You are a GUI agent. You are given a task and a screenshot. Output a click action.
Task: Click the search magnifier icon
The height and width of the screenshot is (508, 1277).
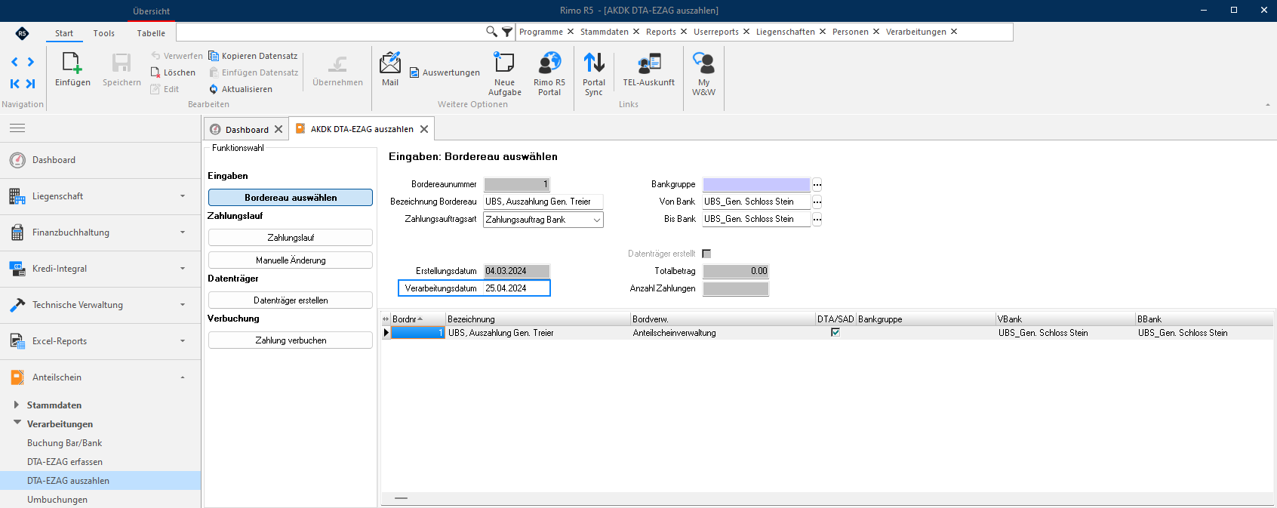click(x=491, y=32)
